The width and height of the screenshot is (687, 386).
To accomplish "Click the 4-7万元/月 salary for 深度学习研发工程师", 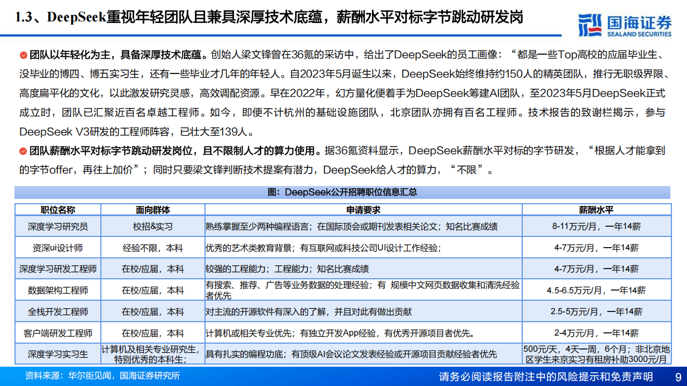I will tap(596, 269).
